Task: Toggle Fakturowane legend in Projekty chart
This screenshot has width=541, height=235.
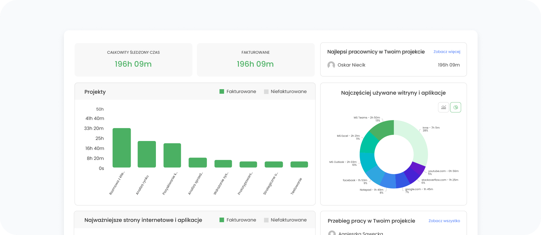Action: [238, 92]
